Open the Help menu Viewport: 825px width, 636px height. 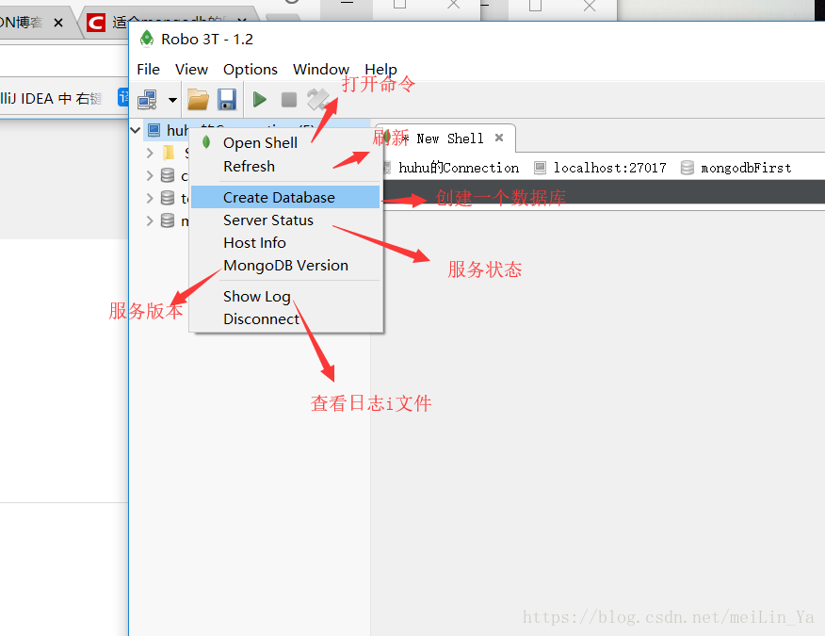tap(380, 70)
